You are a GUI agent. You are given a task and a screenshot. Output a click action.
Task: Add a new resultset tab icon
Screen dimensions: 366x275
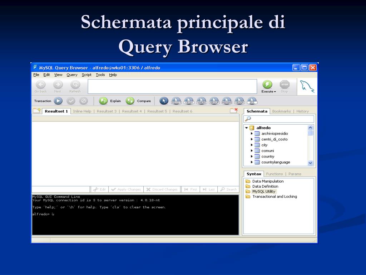[x=37, y=111]
